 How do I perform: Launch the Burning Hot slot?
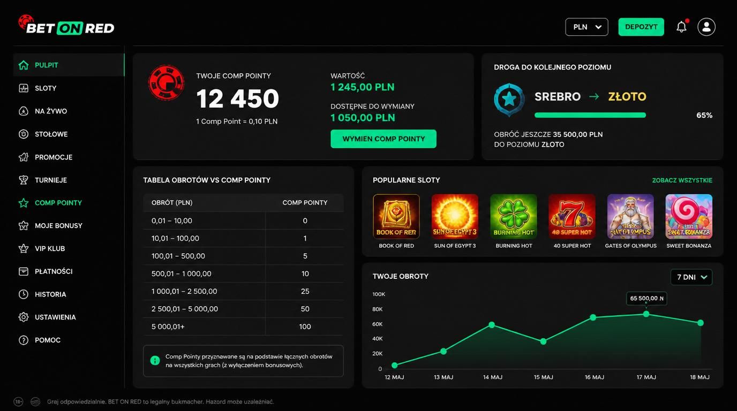pyautogui.click(x=514, y=216)
